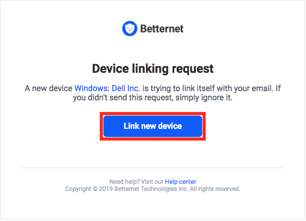Click the Betternet shield logo icon
This screenshot has width=306, height=221.
[x=130, y=29]
